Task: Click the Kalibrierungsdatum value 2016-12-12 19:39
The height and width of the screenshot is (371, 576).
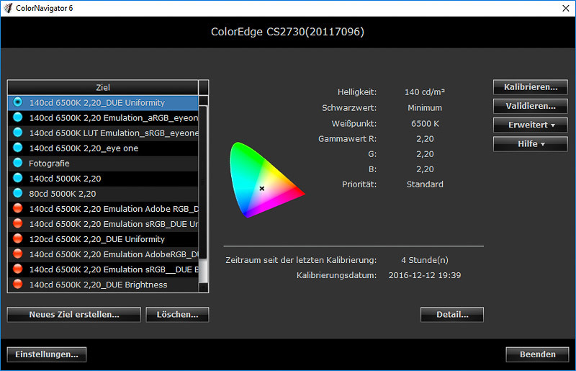Action: point(425,275)
